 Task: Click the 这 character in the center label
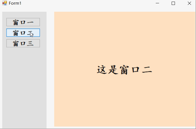(102, 70)
